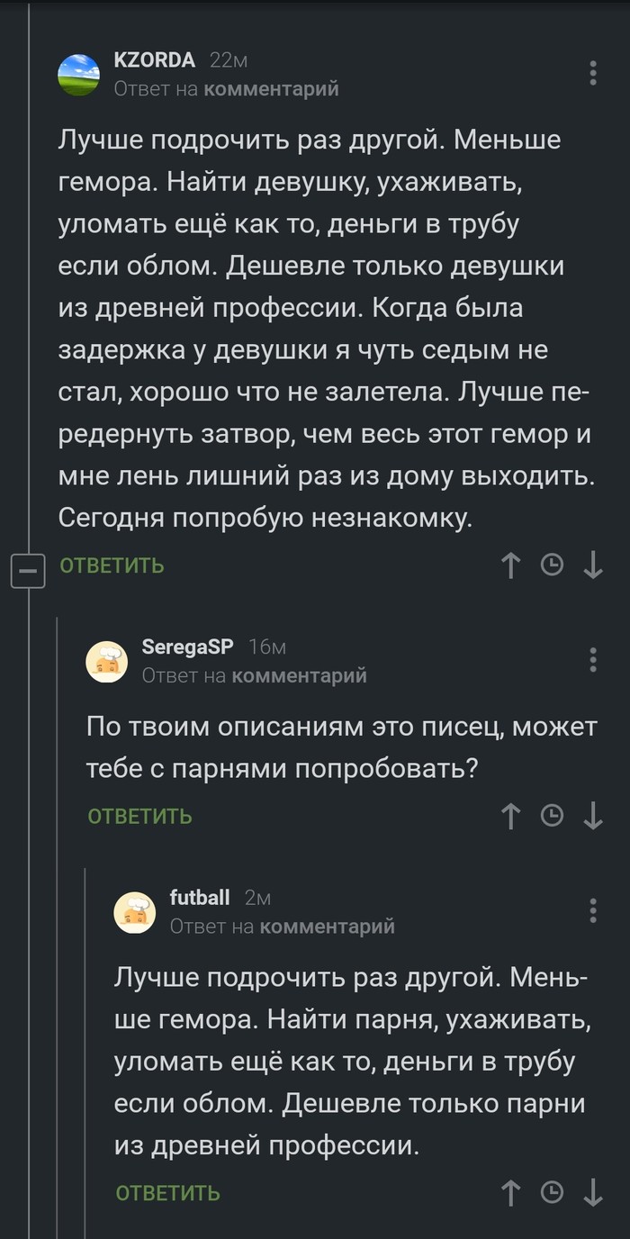Open KZORDA's profile via the username
The image size is (630, 1239).
coord(155,62)
